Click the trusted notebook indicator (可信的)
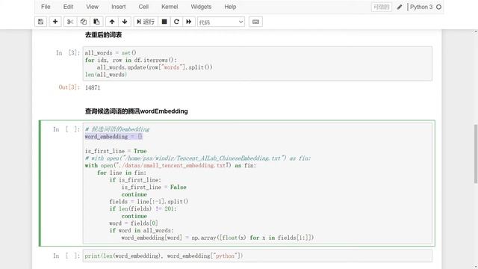The image size is (478, 269). click(382, 7)
